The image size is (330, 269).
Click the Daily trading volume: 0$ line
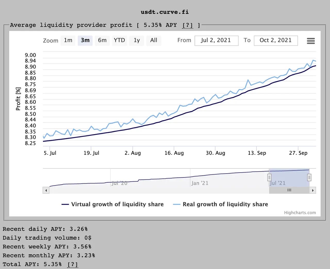[x=47, y=238]
